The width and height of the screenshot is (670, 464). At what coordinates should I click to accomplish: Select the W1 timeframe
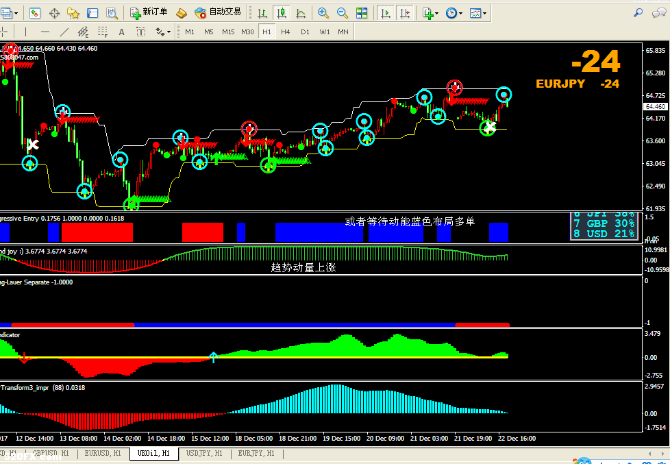325,32
